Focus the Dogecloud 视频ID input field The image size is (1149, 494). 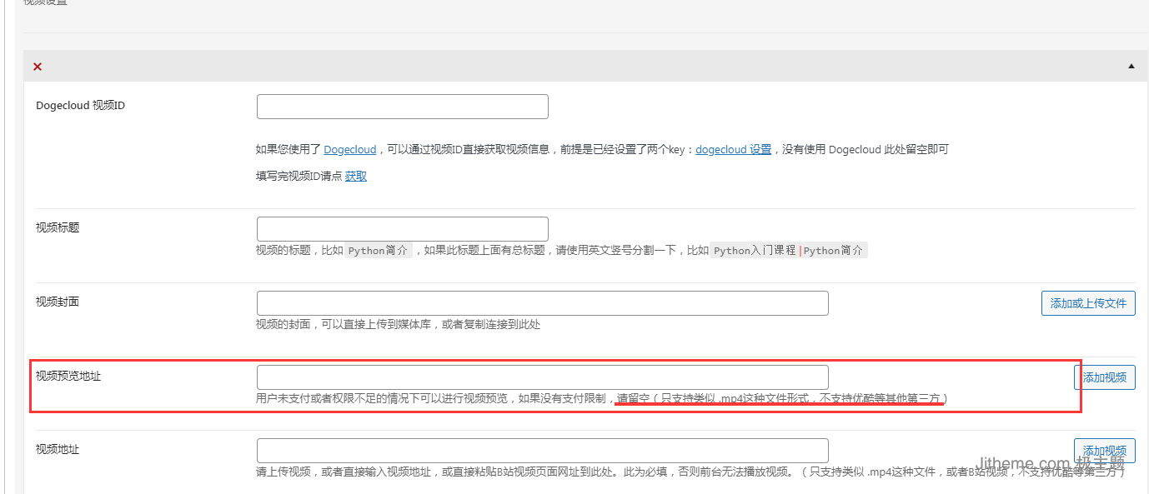point(402,107)
